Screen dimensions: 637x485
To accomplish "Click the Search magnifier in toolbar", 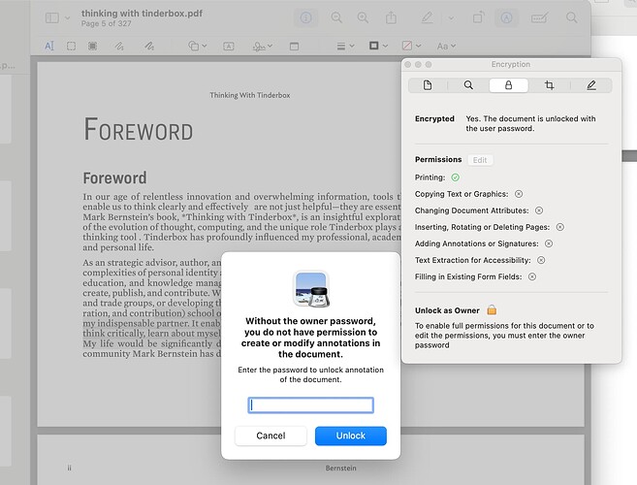I will 572,17.
